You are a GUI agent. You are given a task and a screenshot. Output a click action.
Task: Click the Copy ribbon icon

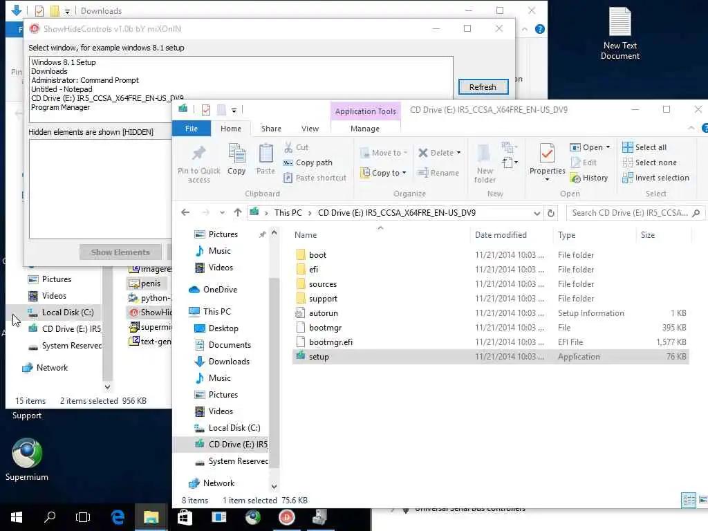[x=236, y=154]
